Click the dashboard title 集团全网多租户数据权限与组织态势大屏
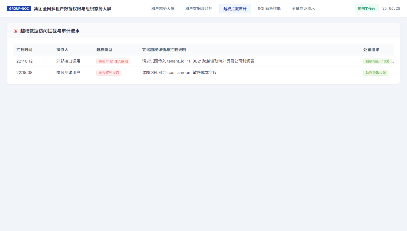407x231 pixels. pyautogui.click(x=73, y=9)
